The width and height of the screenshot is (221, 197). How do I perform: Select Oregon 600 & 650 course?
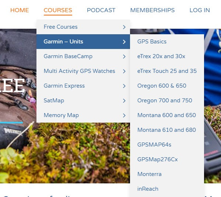162,86
